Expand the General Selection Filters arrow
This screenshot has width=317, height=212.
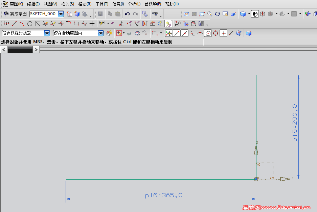(x=124, y=33)
